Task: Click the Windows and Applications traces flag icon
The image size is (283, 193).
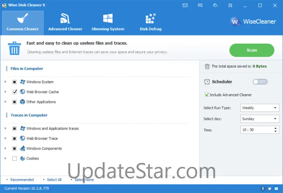Action: pos(22,128)
